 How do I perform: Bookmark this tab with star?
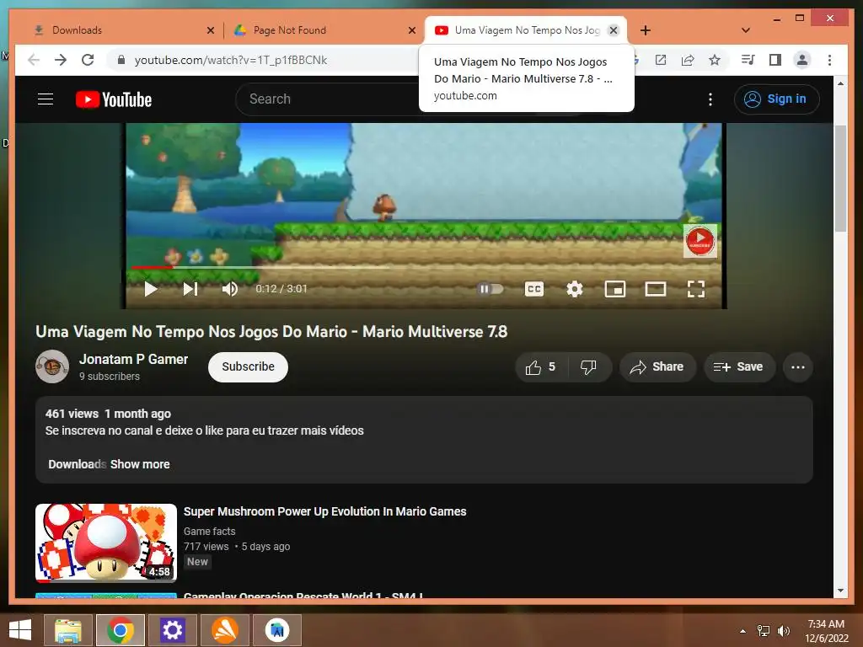tap(715, 60)
